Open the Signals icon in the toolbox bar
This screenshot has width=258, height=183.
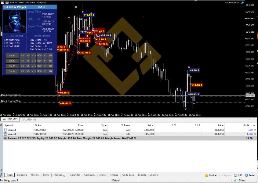tap(221, 175)
